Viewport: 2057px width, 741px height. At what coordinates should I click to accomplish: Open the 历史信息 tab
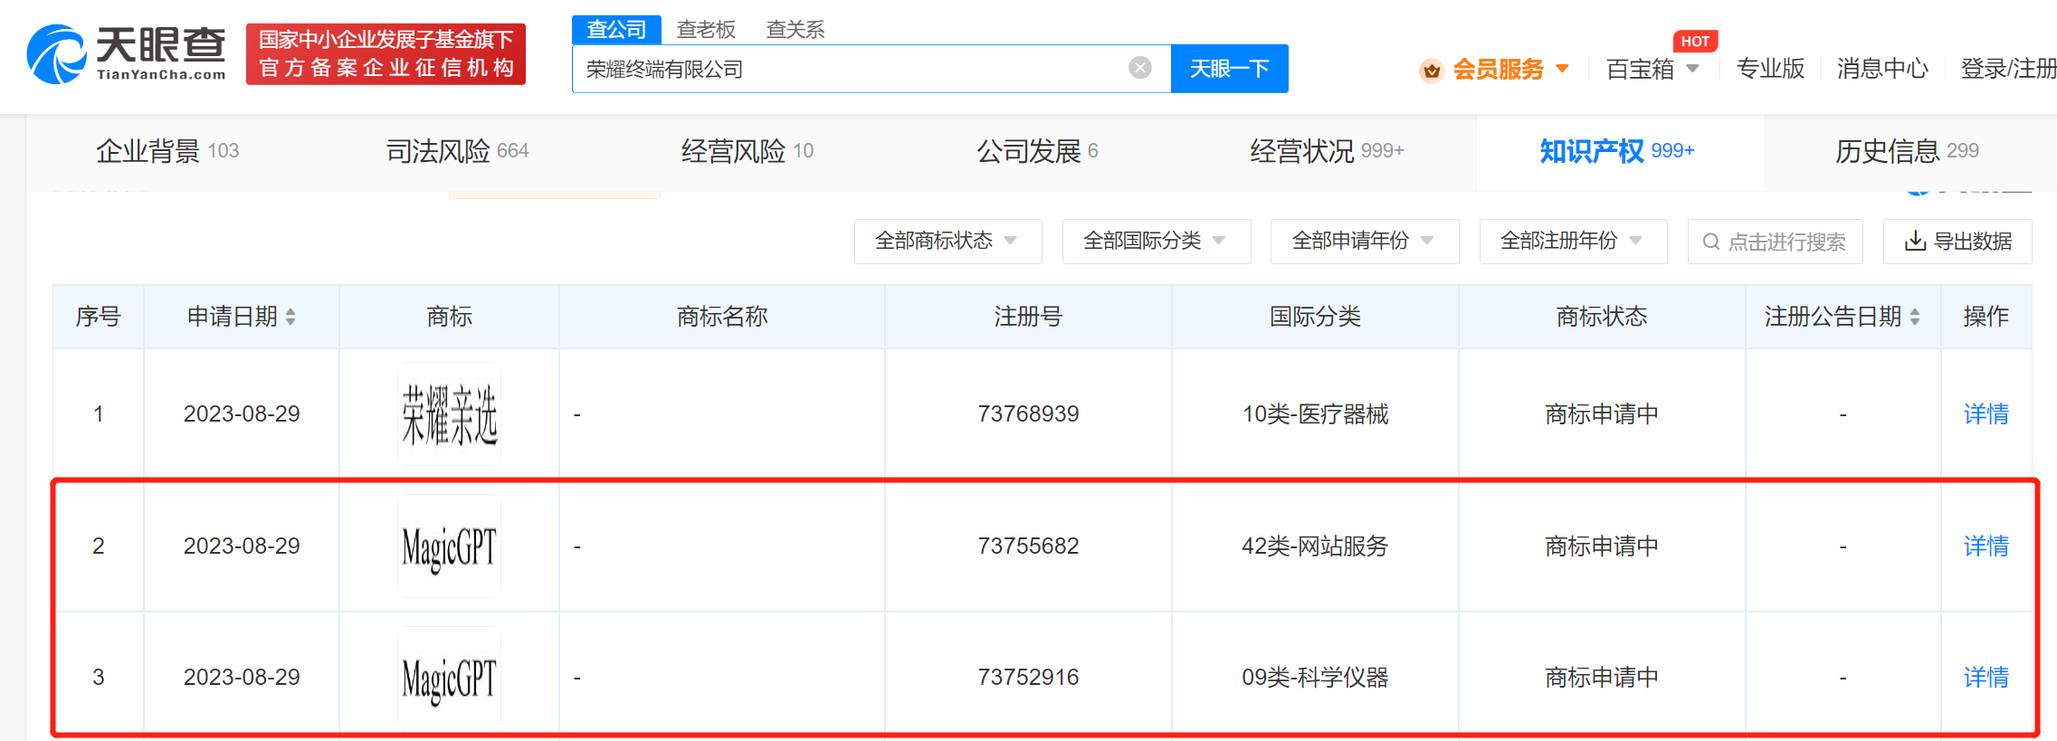click(x=1907, y=151)
